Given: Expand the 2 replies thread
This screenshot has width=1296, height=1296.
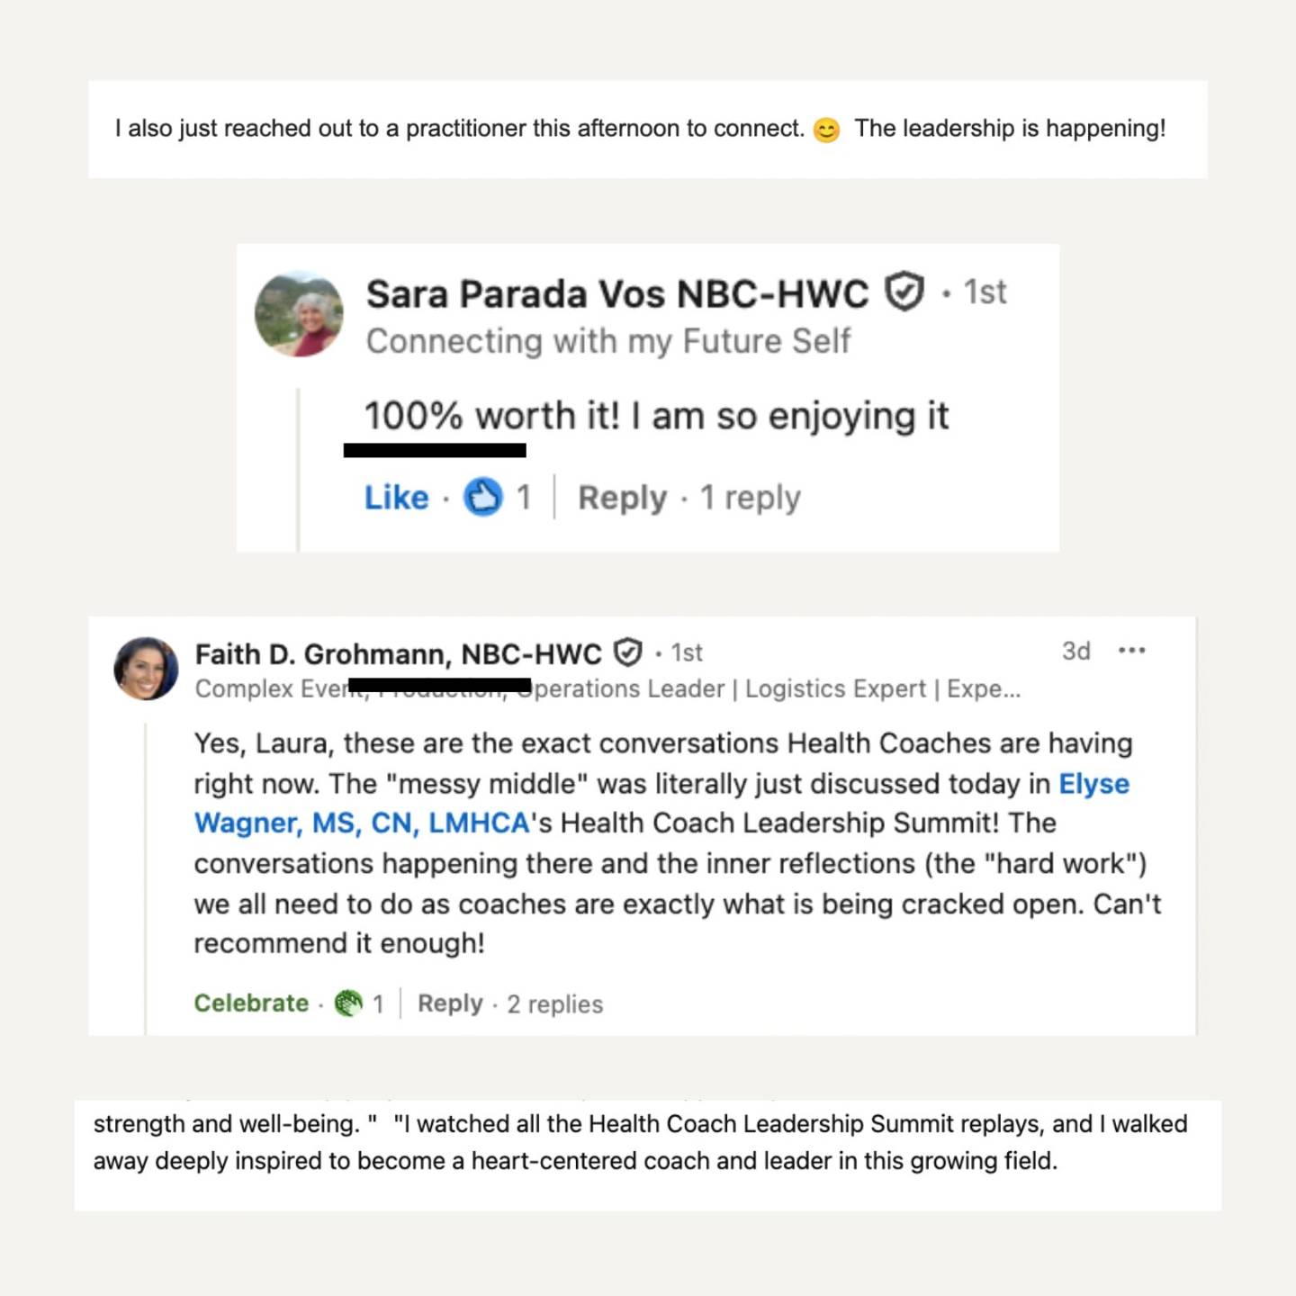Looking at the screenshot, I should coord(555,1003).
